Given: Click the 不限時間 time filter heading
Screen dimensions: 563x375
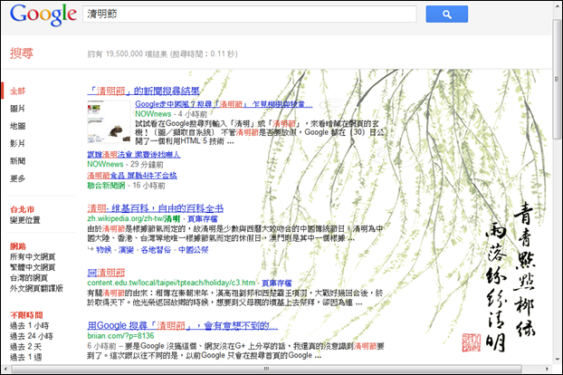Looking at the screenshot, I should (x=26, y=315).
